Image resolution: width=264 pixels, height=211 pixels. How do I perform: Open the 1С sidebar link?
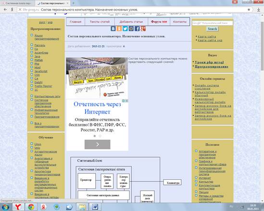[36, 90]
